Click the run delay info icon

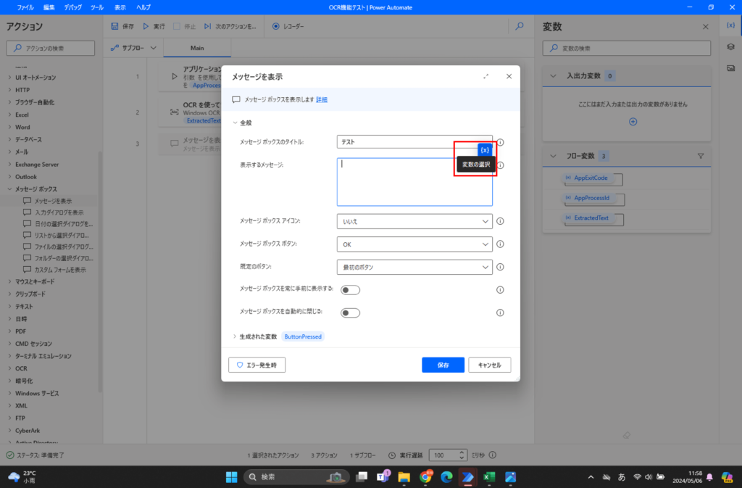pos(493,455)
